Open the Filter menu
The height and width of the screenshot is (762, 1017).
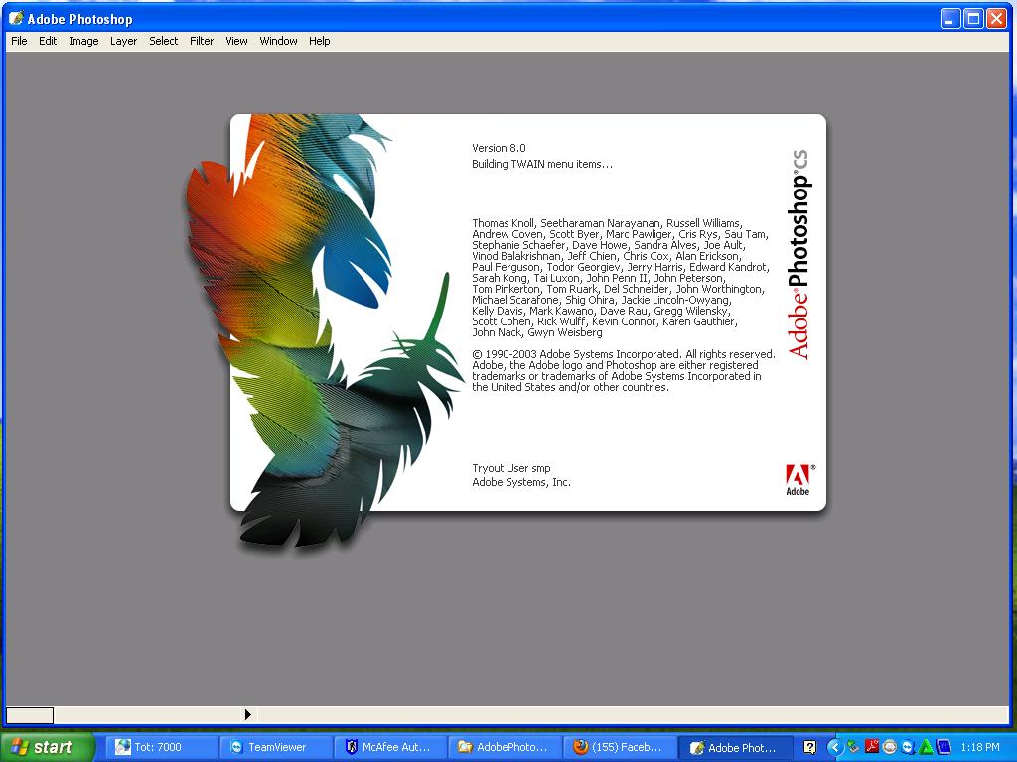(202, 41)
